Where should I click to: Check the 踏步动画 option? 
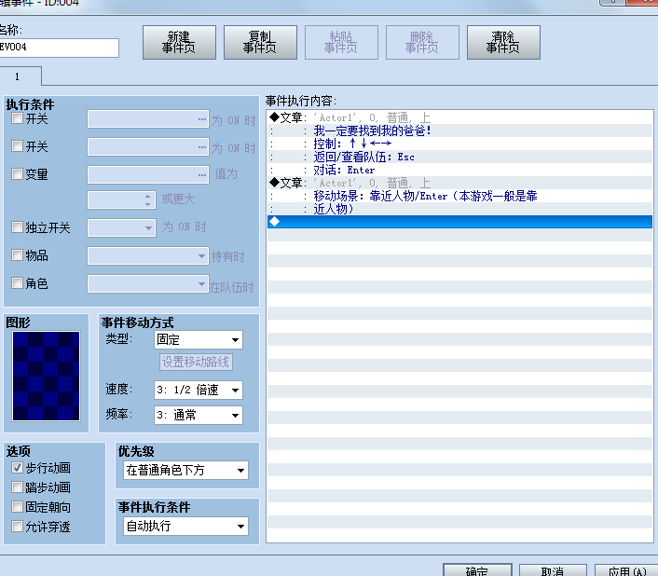coord(17,487)
